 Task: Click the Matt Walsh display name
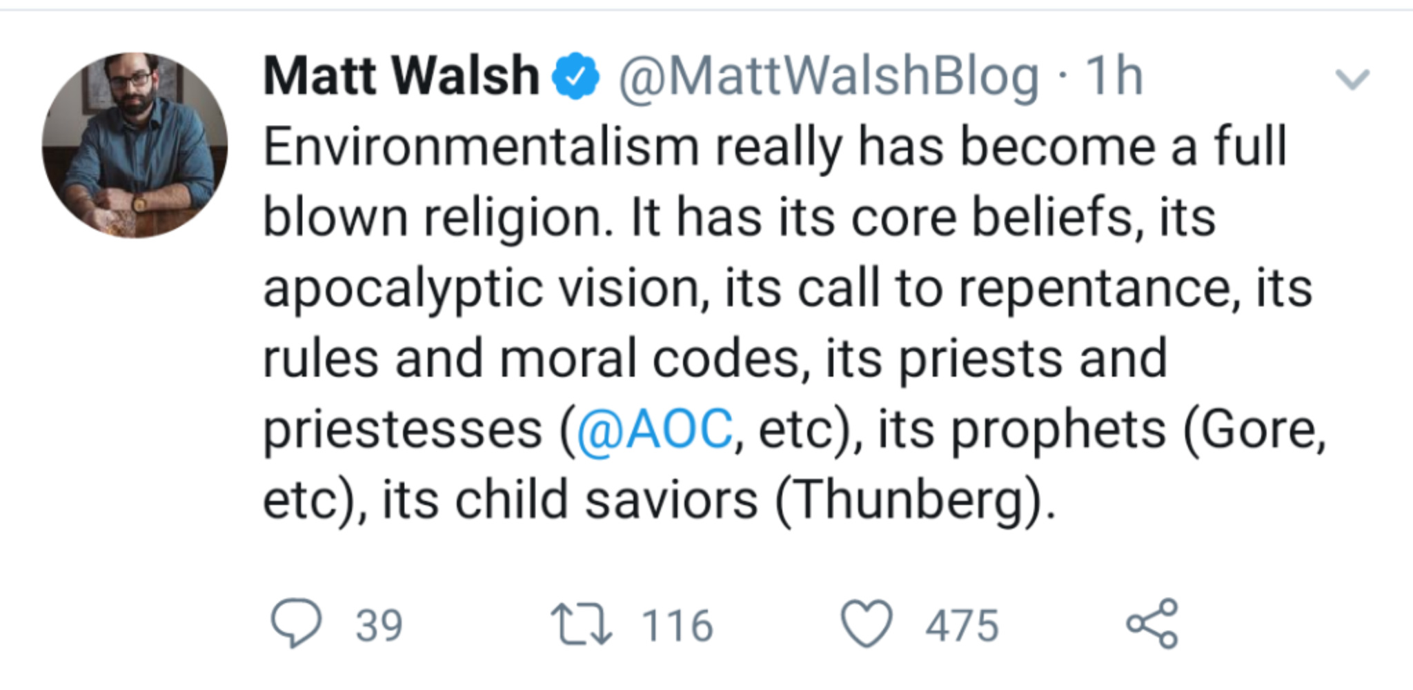(x=401, y=75)
